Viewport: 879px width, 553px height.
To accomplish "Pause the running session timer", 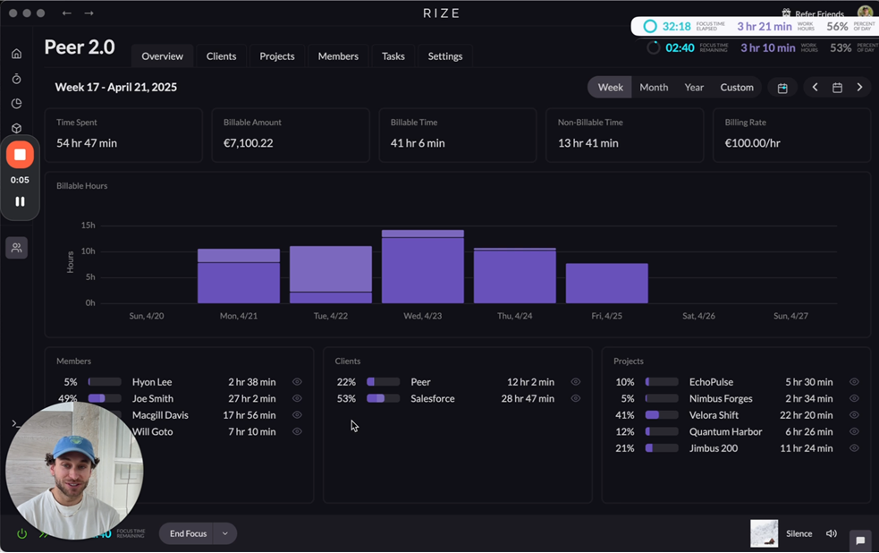I will [x=20, y=201].
